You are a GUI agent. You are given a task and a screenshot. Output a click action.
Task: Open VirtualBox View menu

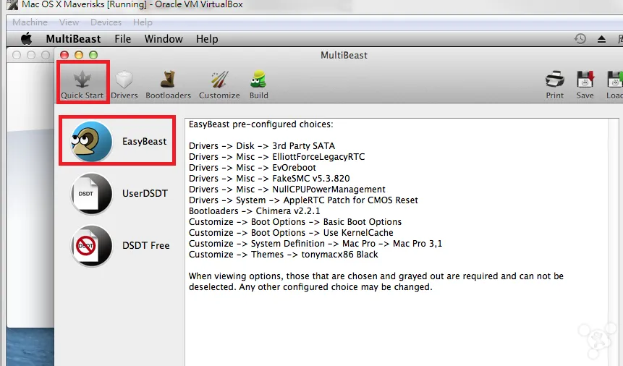tap(69, 22)
